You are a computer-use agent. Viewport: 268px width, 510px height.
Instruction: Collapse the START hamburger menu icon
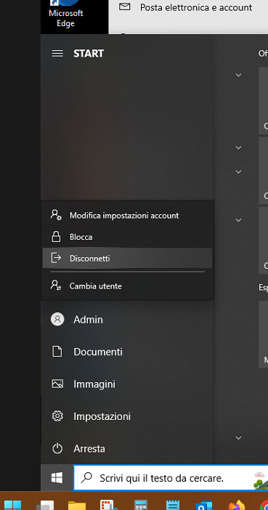click(57, 53)
